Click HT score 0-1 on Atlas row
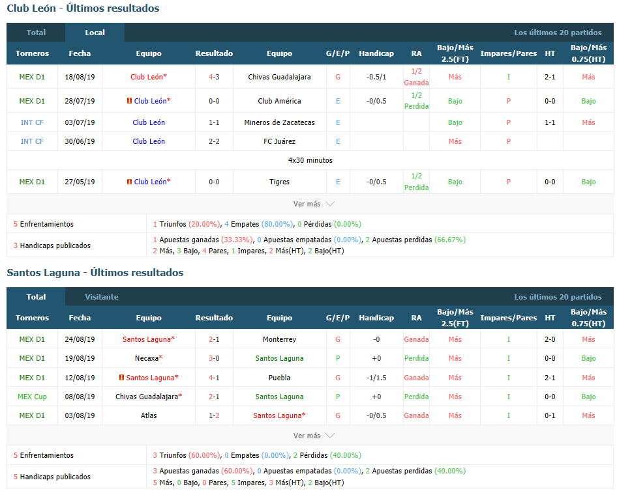Image resolution: width=617 pixels, height=491 pixels. pos(550,415)
